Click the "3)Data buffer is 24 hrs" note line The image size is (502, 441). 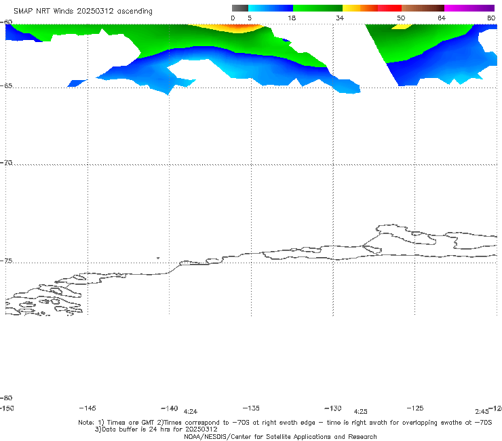(x=156, y=429)
